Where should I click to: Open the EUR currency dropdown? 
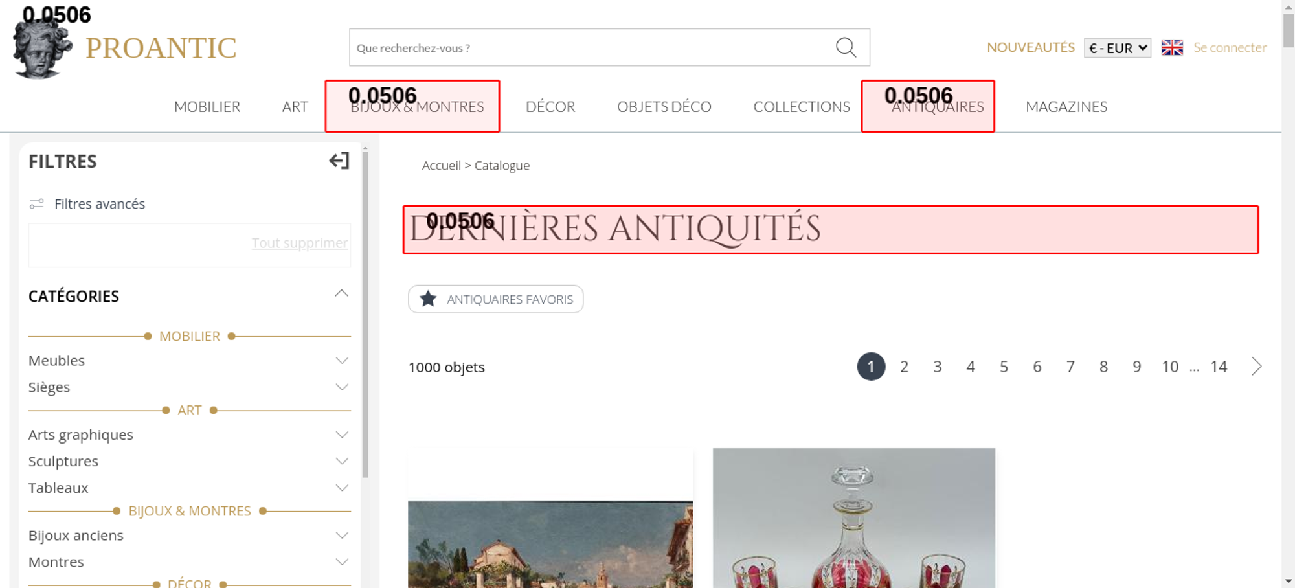pos(1117,48)
